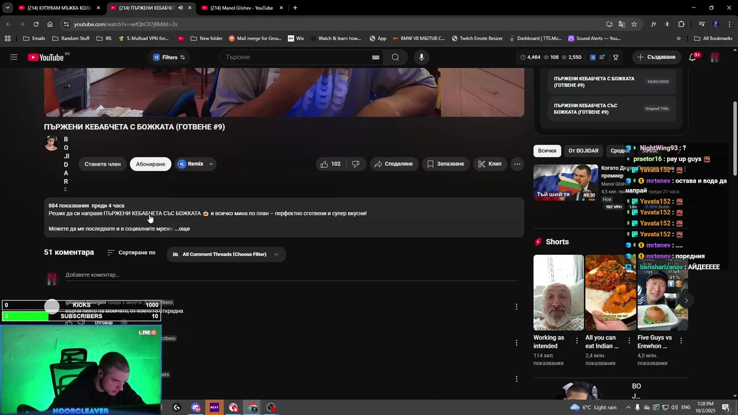This screenshot has width=738, height=415.
Task: Bookmark this page with star icon
Action: [x=634, y=24]
